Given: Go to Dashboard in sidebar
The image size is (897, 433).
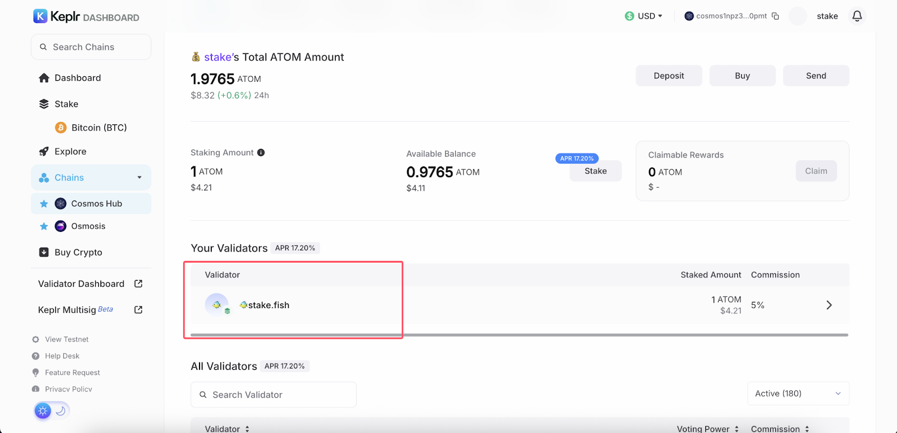Looking at the screenshot, I should click(x=77, y=78).
